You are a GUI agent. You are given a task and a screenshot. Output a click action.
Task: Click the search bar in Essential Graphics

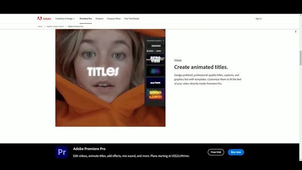coord(156,46)
